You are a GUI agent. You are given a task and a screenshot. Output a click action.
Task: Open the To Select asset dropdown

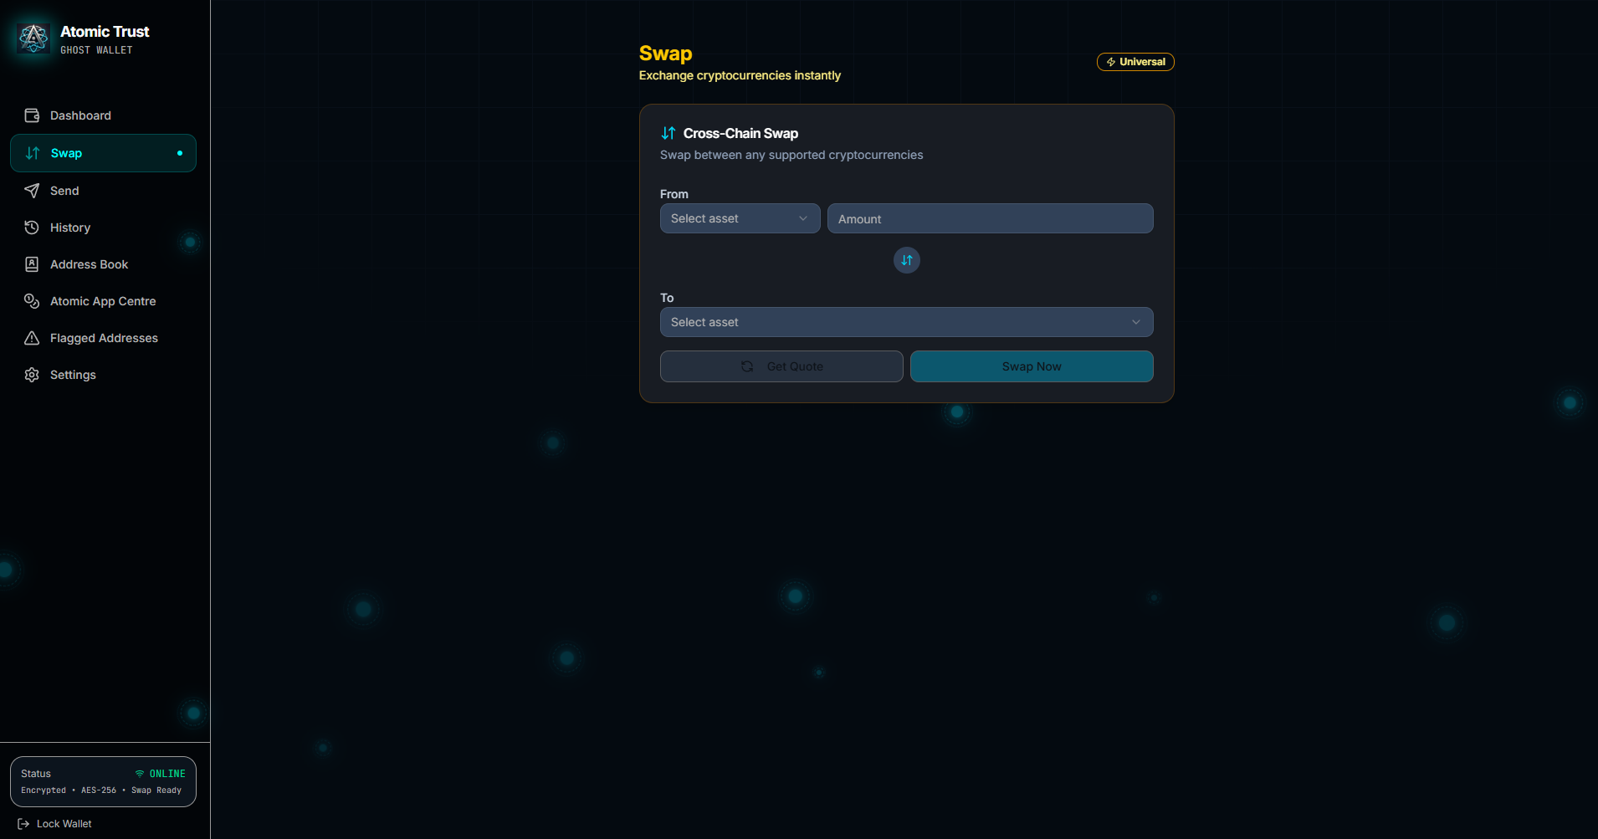(907, 322)
